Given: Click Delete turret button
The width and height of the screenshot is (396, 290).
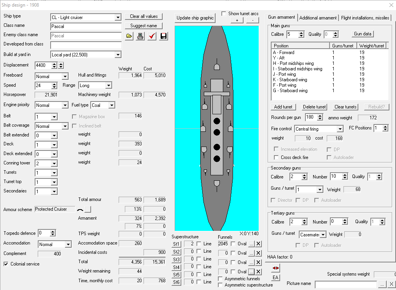Looking at the screenshot, I should [314, 107].
